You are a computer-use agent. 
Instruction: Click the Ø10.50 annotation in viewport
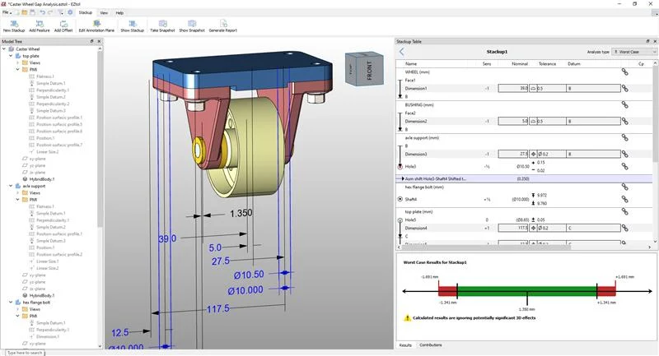249,275
